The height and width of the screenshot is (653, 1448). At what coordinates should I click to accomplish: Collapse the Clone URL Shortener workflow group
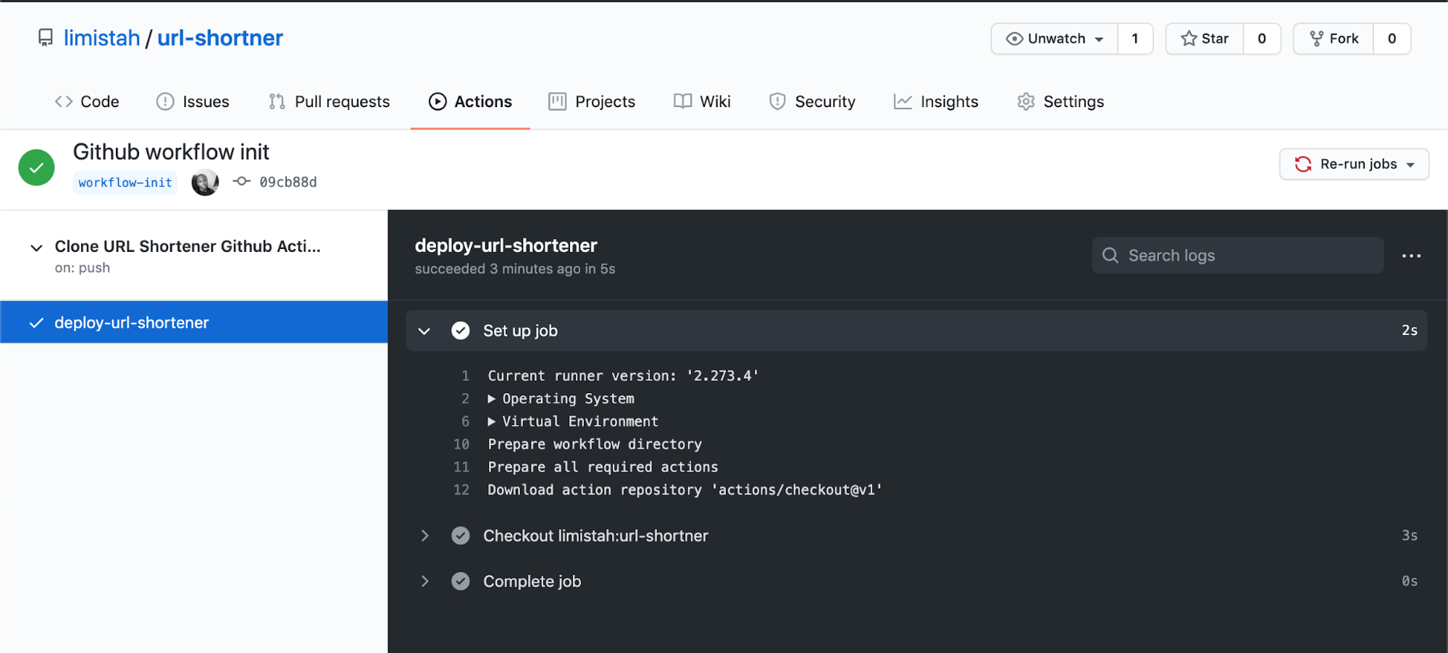[36, 248]
